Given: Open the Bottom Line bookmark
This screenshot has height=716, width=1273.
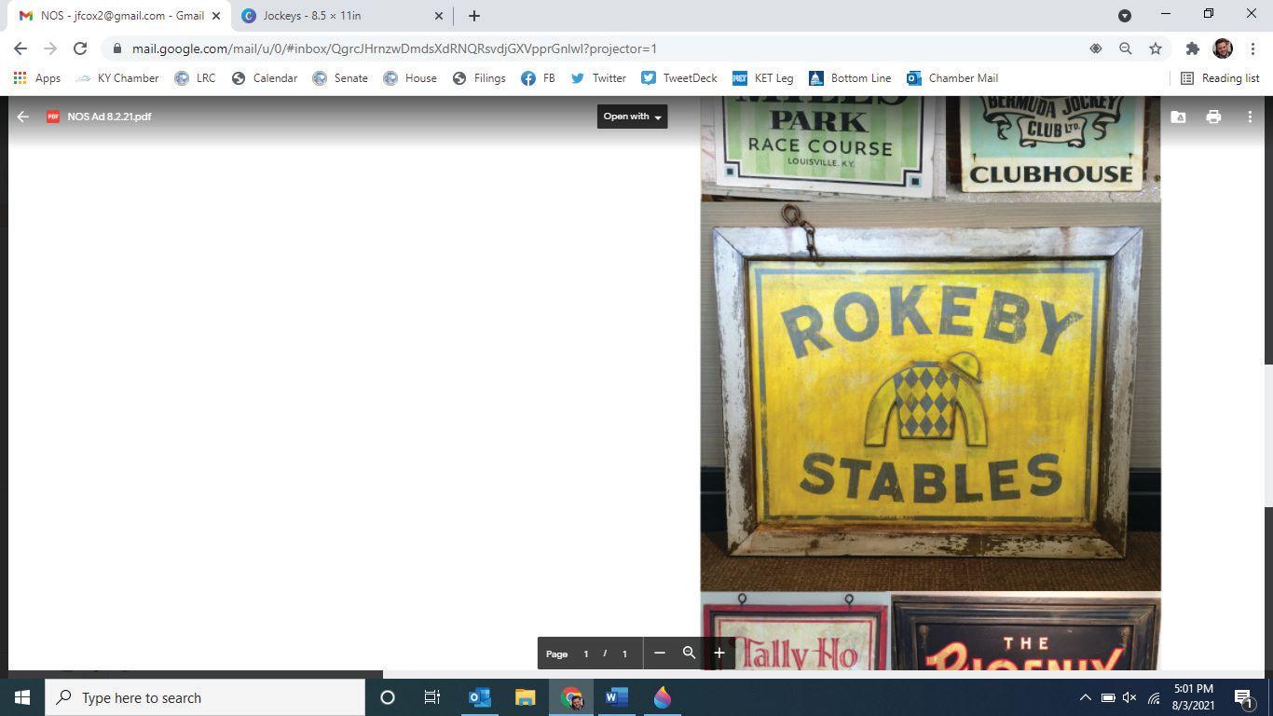Looking at the screenshot, I should tap(850, 78).
